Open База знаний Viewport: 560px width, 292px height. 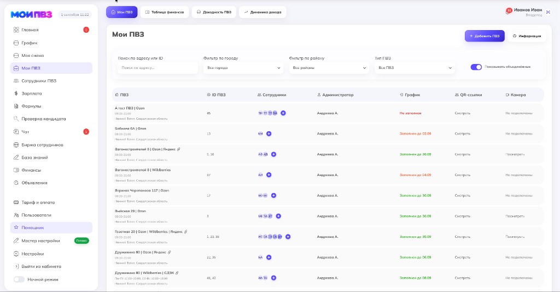click(x=51, y=157)
